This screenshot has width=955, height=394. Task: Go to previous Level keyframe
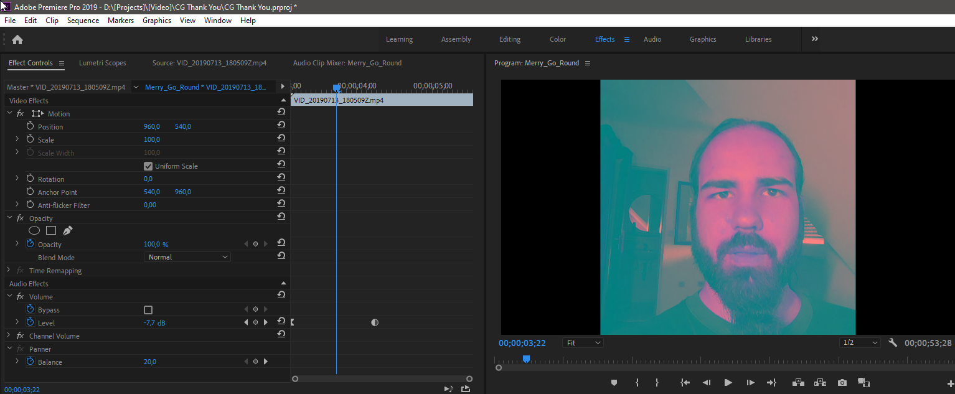coord(245,322)
